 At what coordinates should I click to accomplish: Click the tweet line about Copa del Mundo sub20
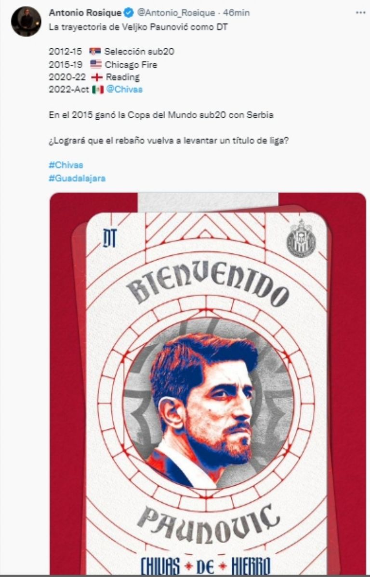[161, 115]
